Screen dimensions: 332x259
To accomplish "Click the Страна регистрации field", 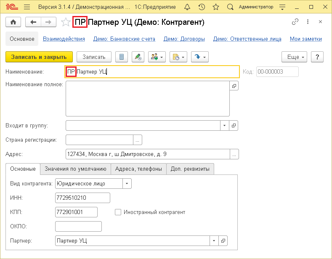I will click(x=99, y=140).
